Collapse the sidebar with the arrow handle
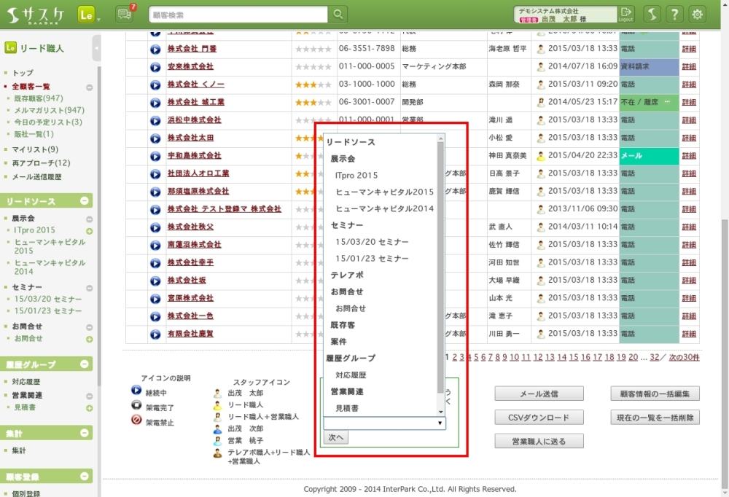Image resolution: width=729 pixels, height=497 pixels. point(96,48)
